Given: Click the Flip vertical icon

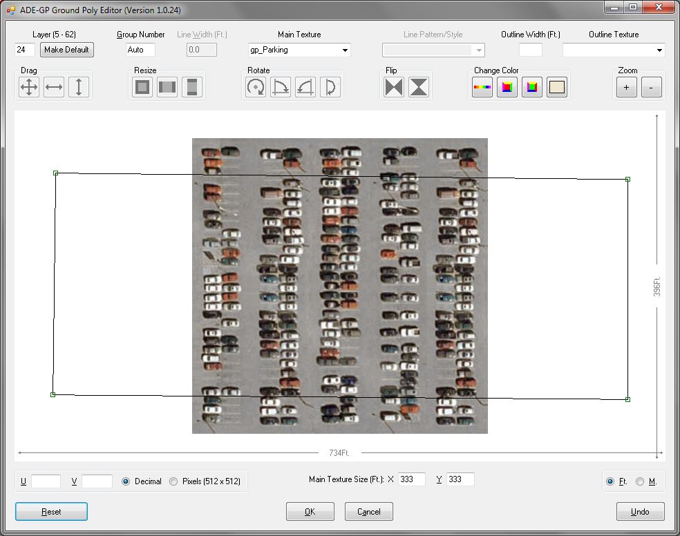Looking at the screenshot, I should [x=419, y=87].
